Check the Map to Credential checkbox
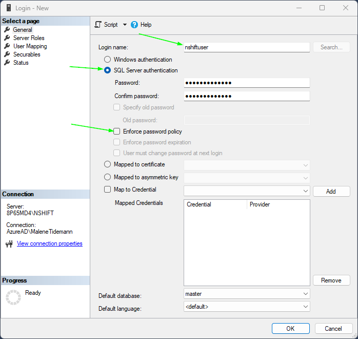 (107, 189)
